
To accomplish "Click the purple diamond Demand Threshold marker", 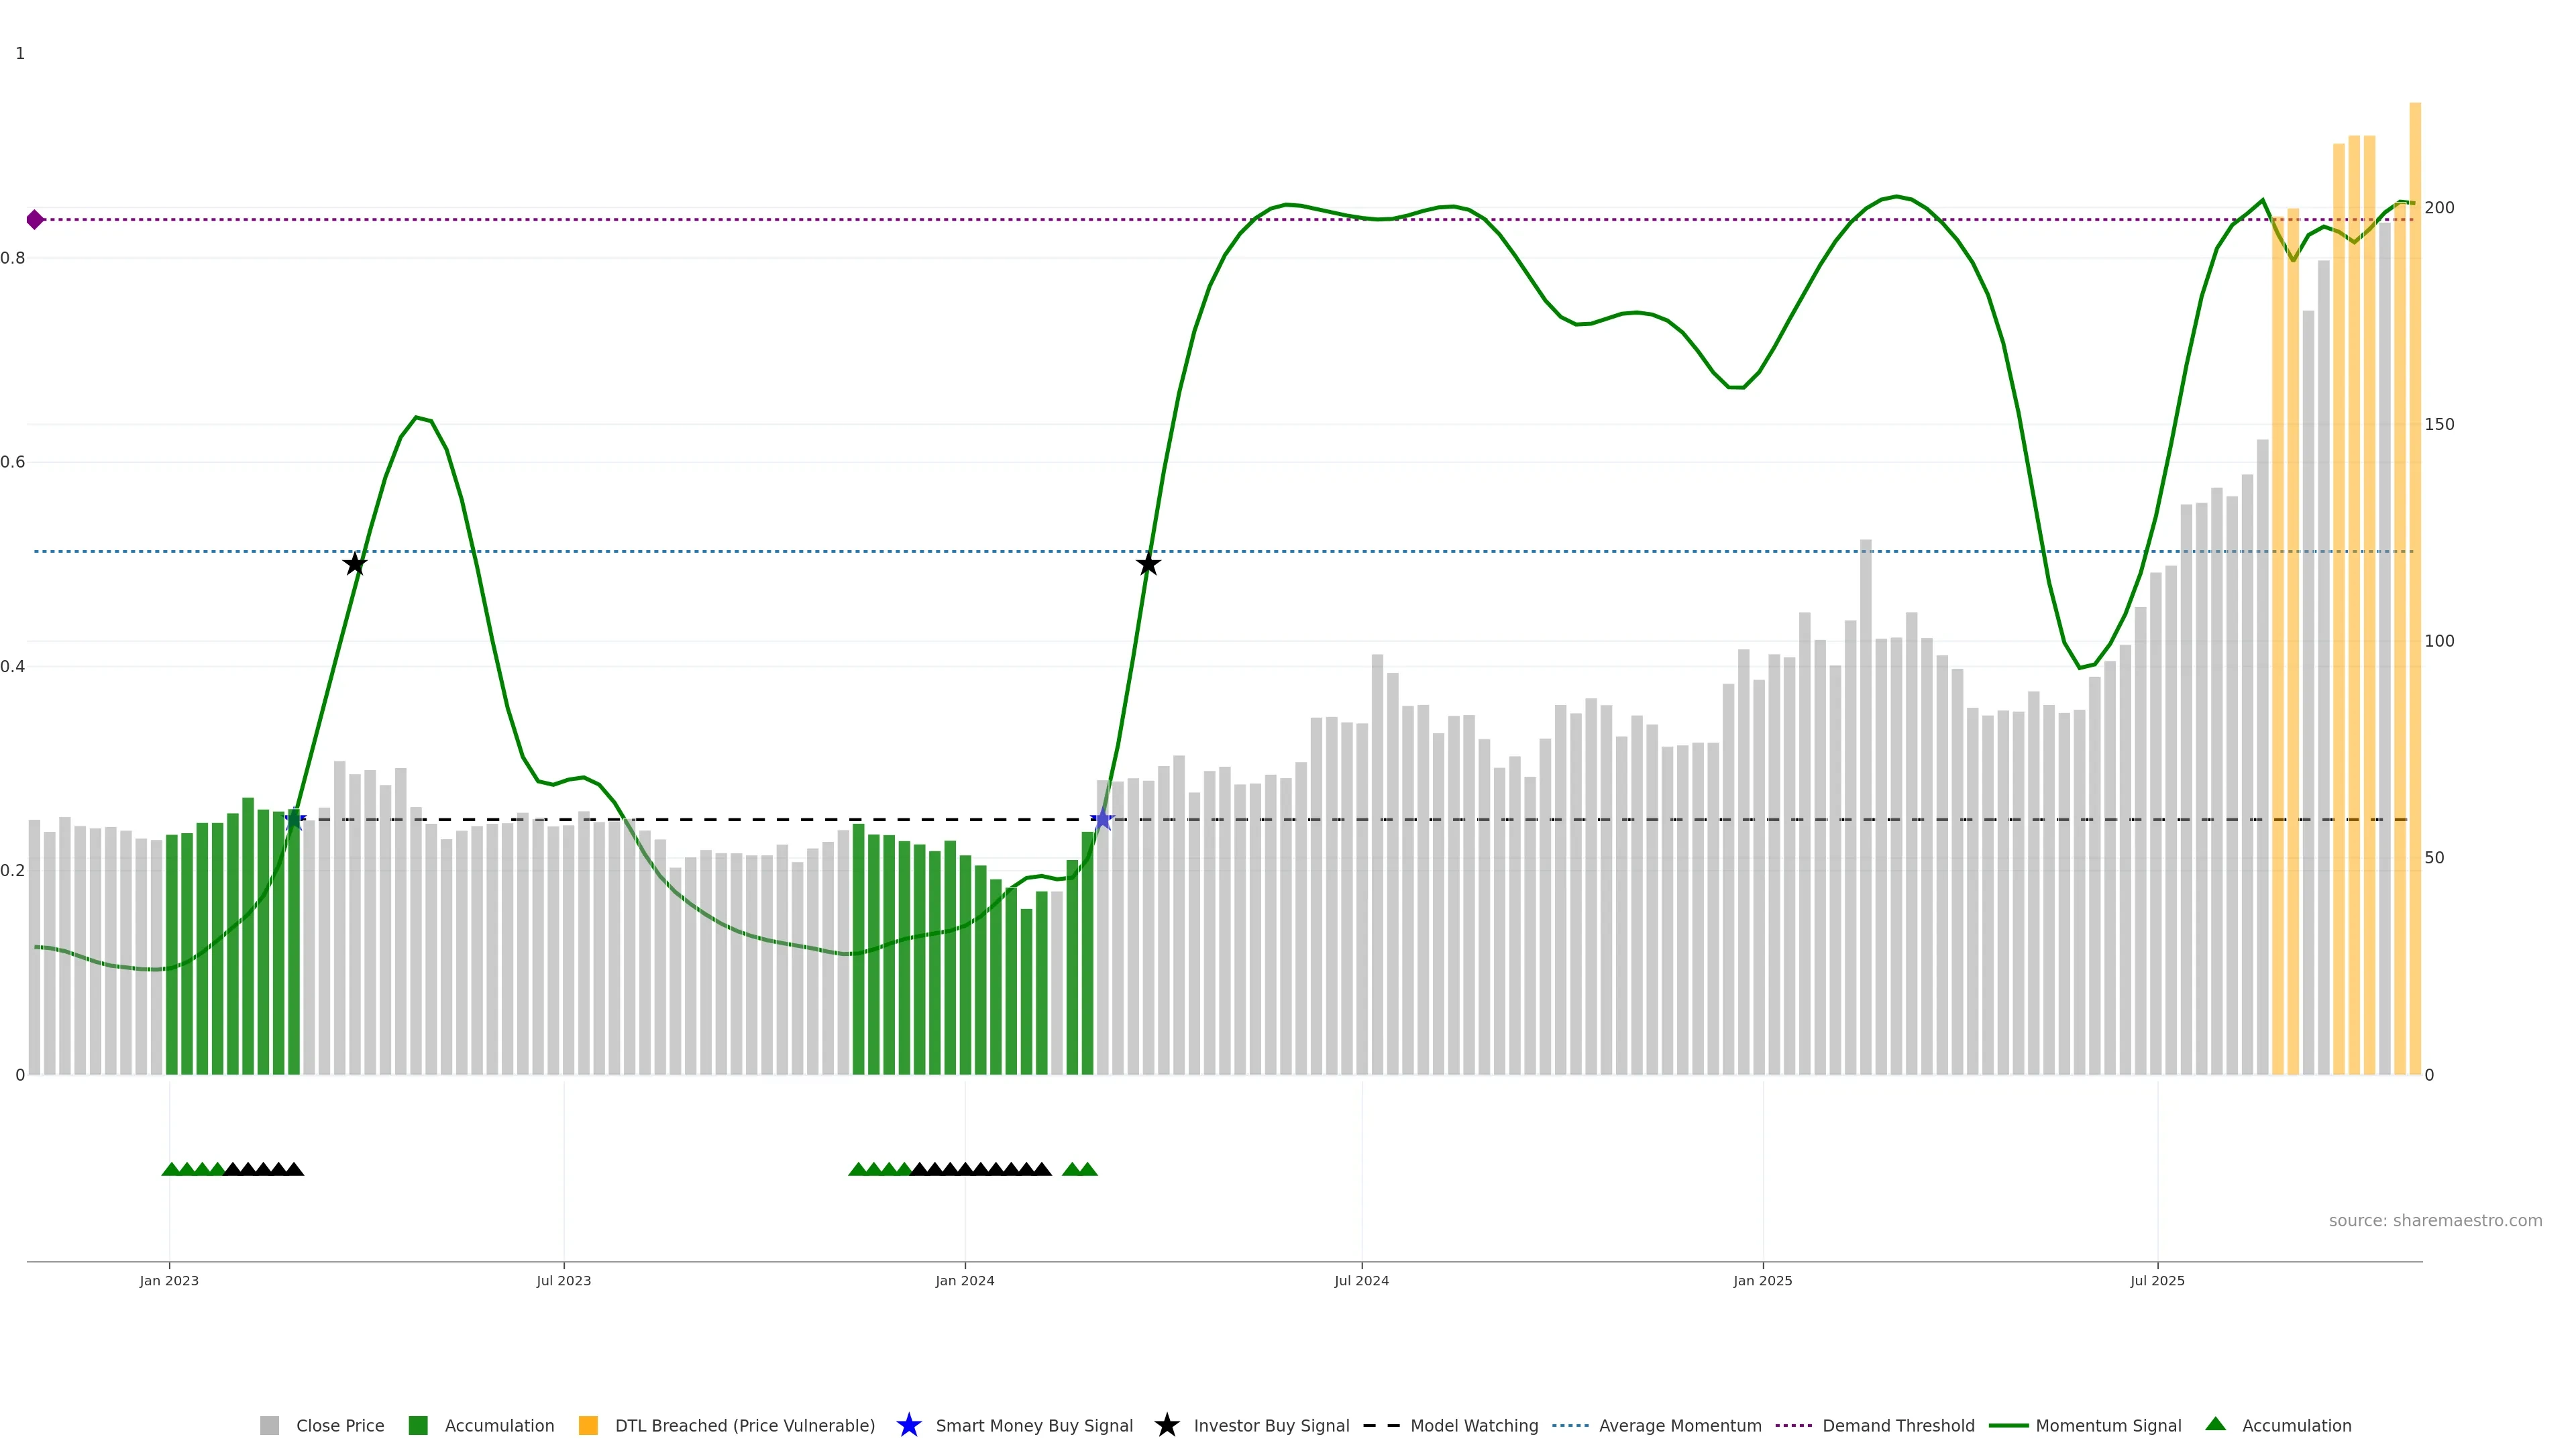I will click(35, 219).
